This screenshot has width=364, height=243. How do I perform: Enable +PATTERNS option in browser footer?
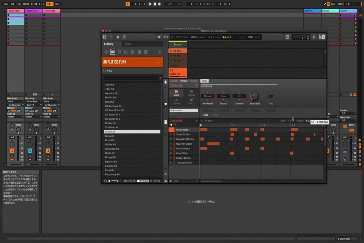(x=143, y=181)
